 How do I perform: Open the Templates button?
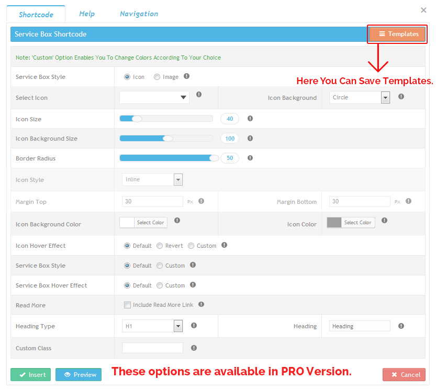point(397,34)
